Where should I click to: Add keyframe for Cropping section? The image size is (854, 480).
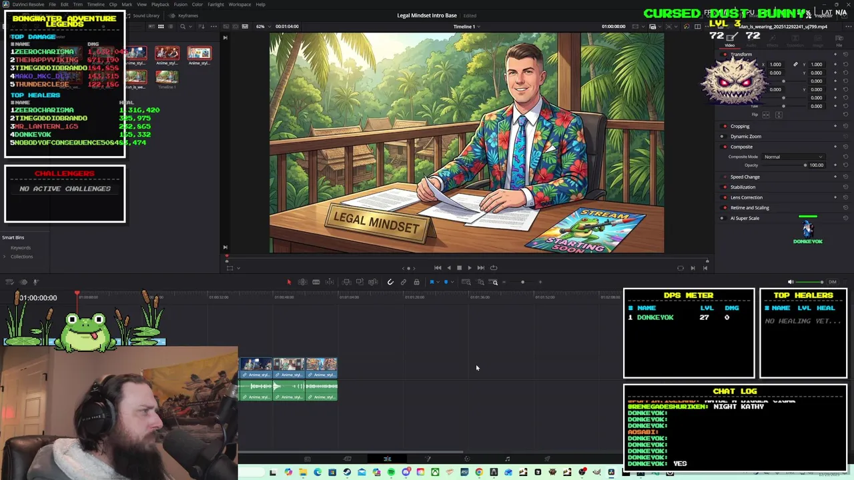[835, 126]
